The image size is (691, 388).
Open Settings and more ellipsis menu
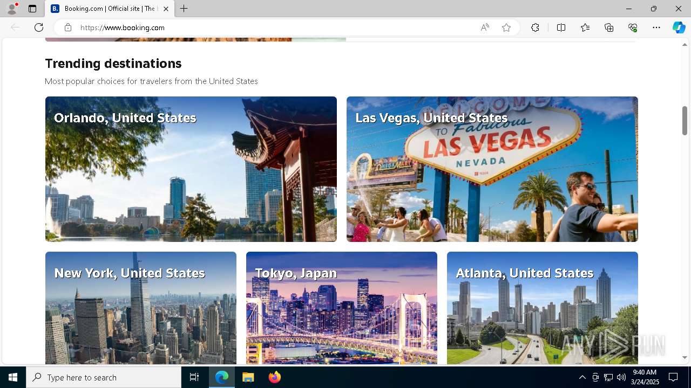(656, 27)
